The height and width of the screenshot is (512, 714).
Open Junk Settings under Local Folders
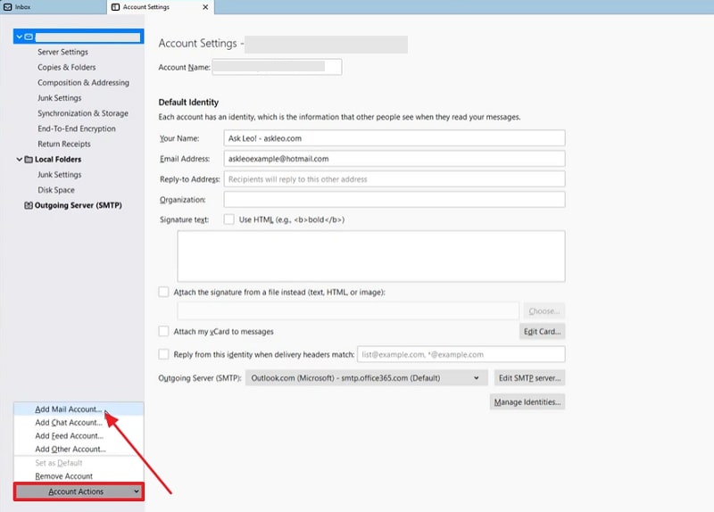click(60, 175)
